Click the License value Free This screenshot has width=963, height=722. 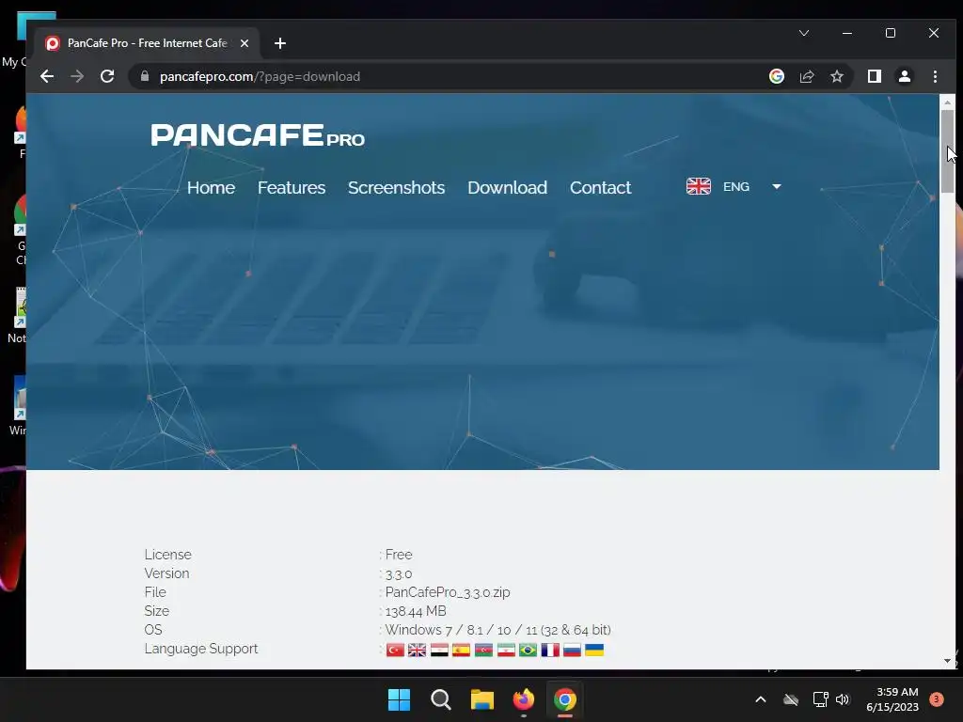399,555
